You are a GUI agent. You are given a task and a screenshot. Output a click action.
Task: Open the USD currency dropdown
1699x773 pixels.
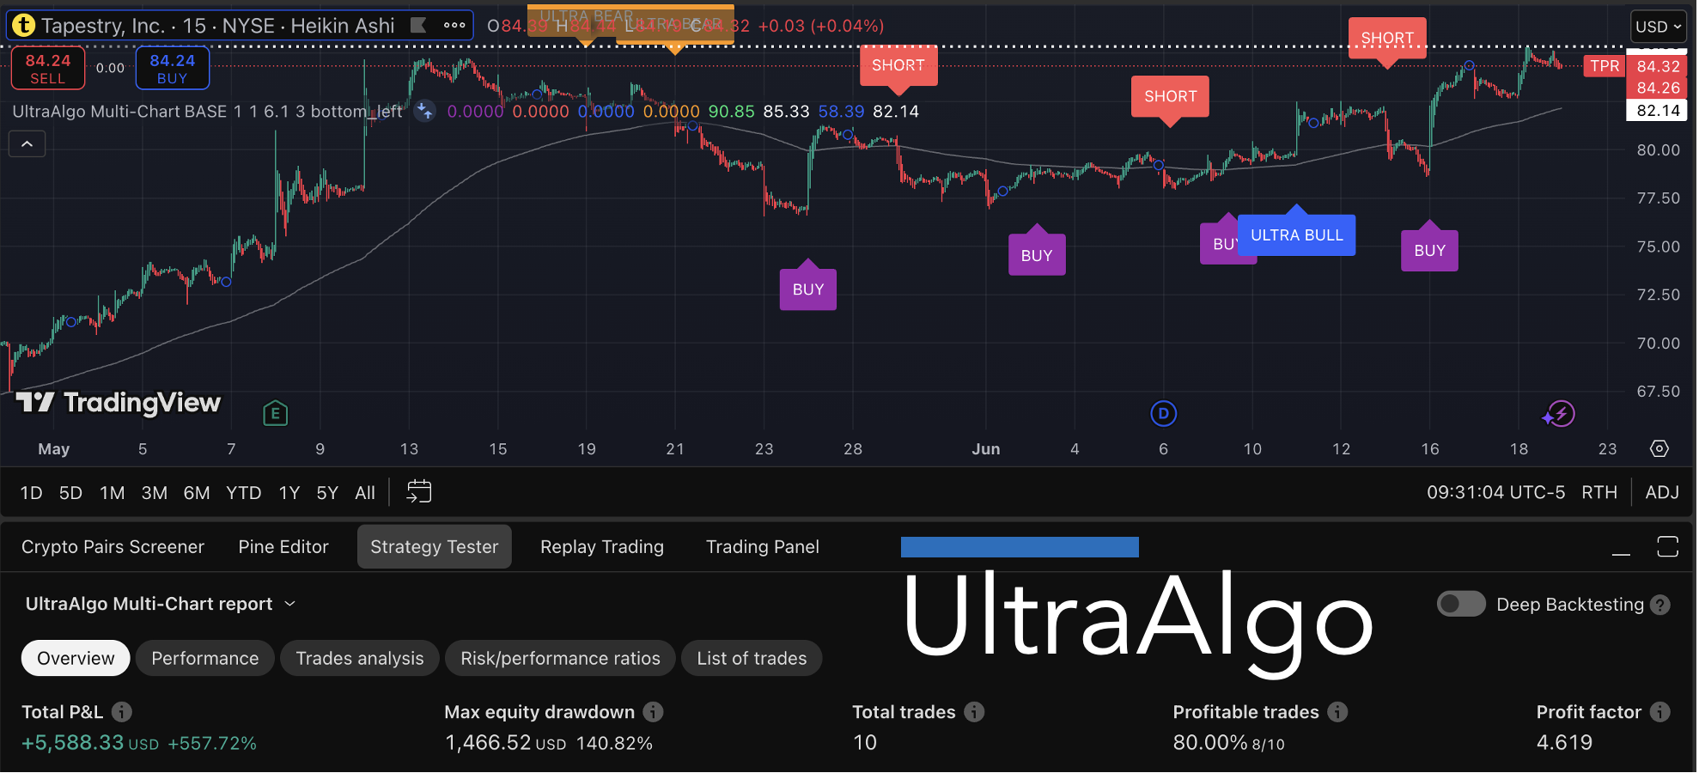point(1658,27)
